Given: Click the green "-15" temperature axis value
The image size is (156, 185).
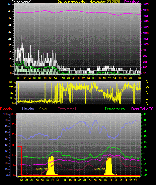Looking at the screenshot, I should click(146, 175).
